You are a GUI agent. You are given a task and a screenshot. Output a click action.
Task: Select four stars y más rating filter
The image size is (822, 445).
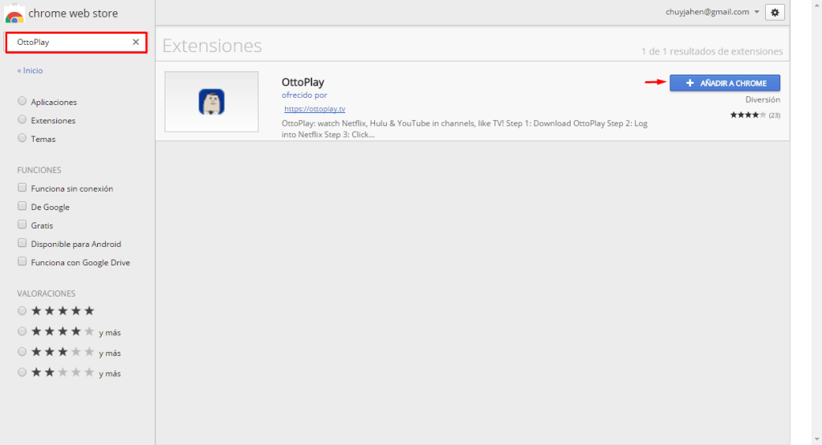coord(22,331)
